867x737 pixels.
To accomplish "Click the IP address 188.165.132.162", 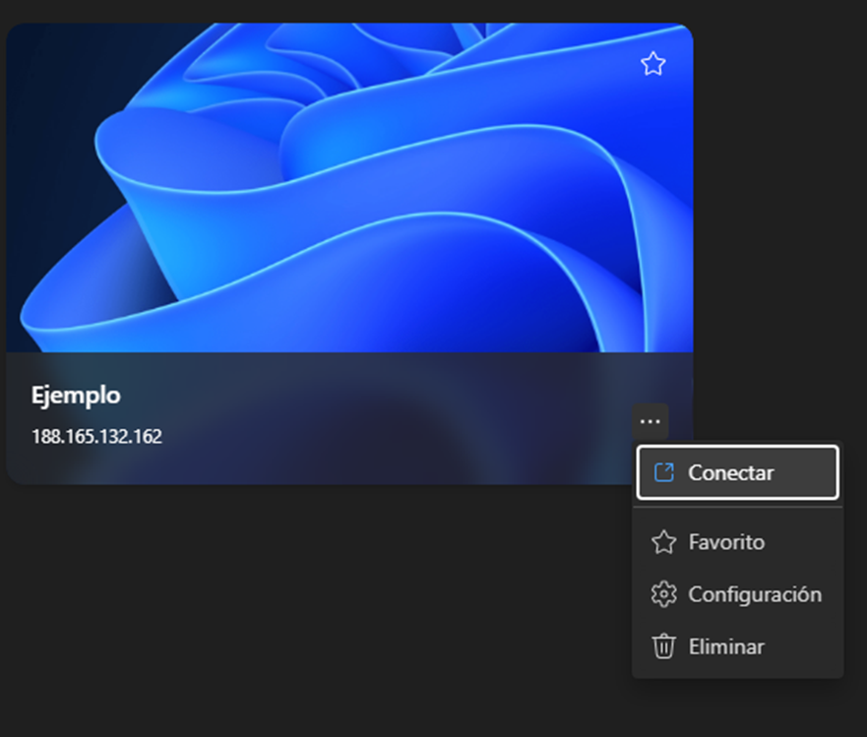I will [x=96, y=436].
